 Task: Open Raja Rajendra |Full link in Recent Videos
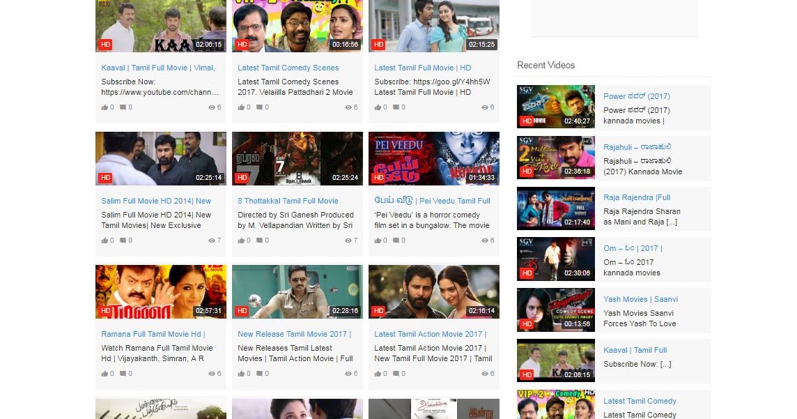click(x=636, y=197)
